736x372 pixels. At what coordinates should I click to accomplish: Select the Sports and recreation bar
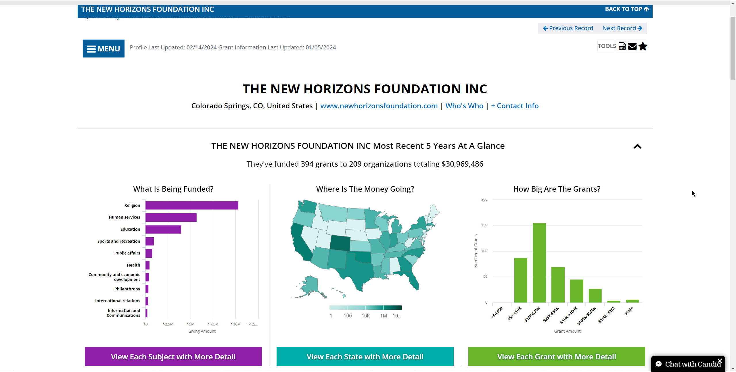(149, 241)
